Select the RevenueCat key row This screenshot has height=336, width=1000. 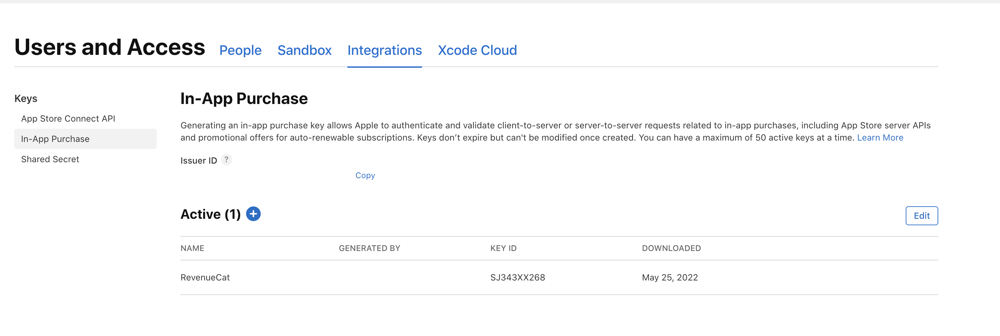click(205, 277)
